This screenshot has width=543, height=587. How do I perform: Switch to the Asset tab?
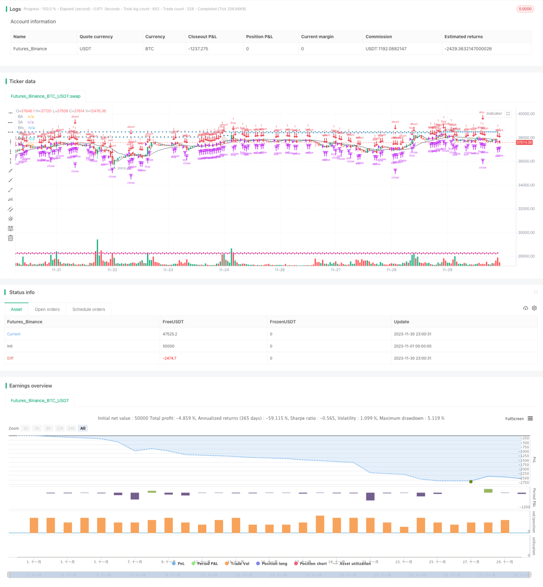[x=16, y=309]
